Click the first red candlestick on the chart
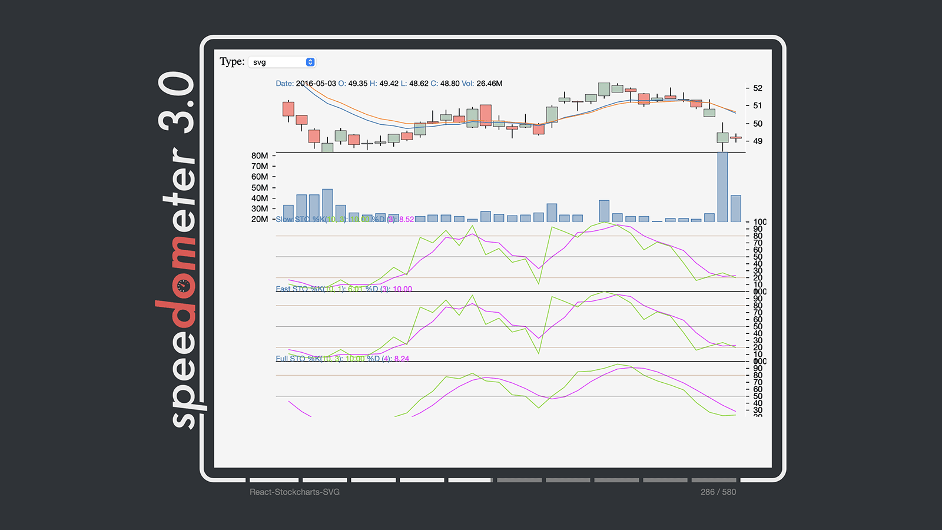942x530 pixels. pyautogui.click(x=288, y=110)
